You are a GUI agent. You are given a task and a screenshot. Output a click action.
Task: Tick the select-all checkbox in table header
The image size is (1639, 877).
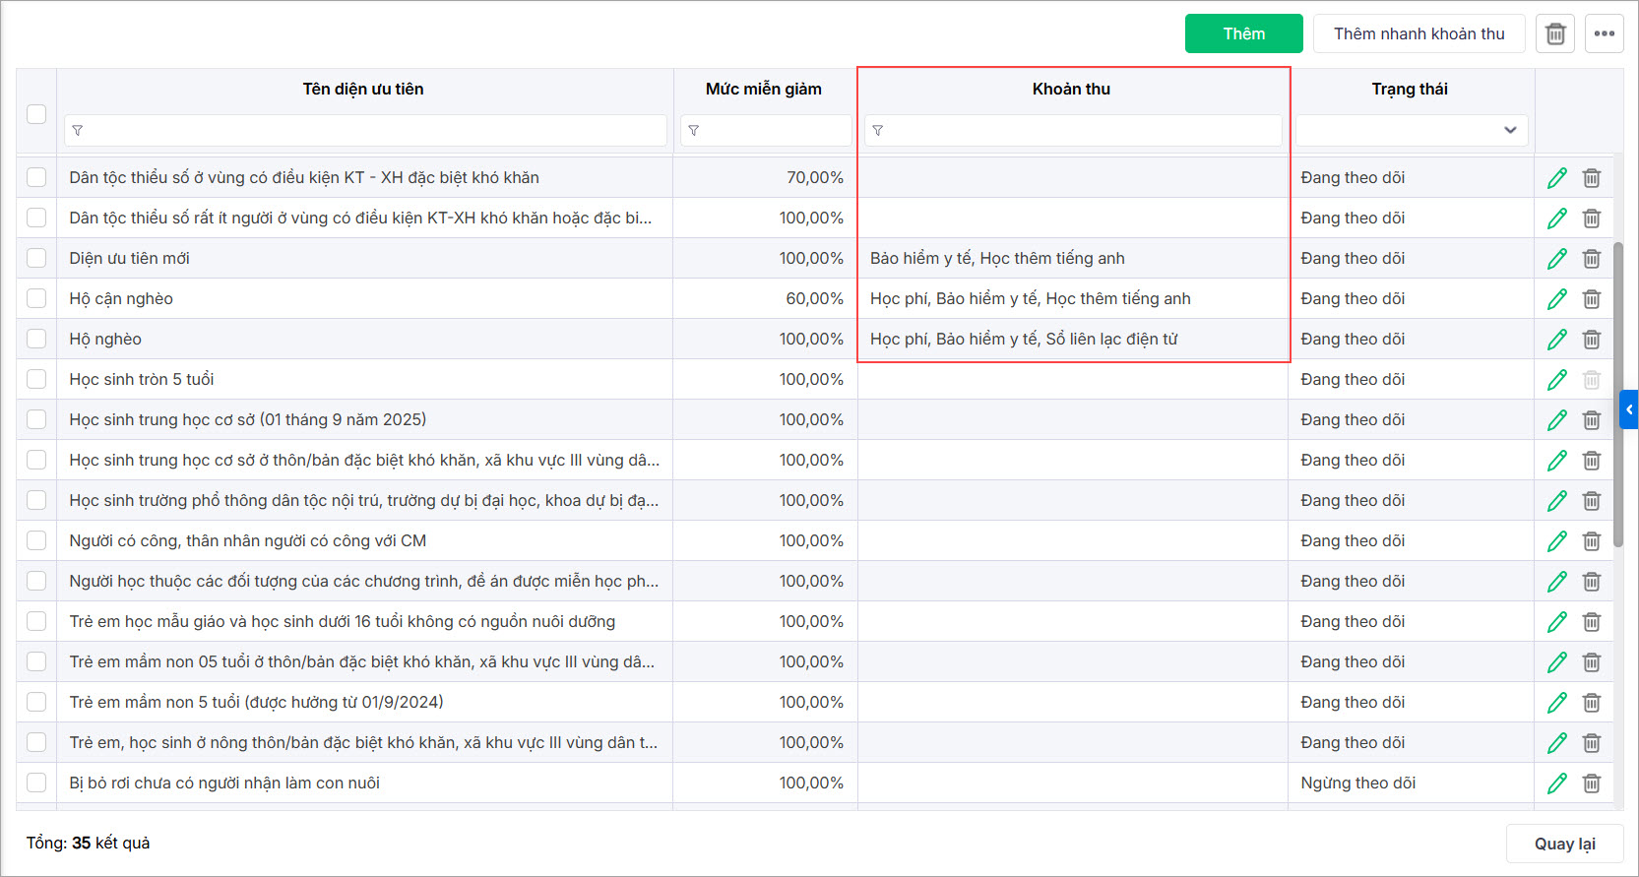click(x=36, y=114)
